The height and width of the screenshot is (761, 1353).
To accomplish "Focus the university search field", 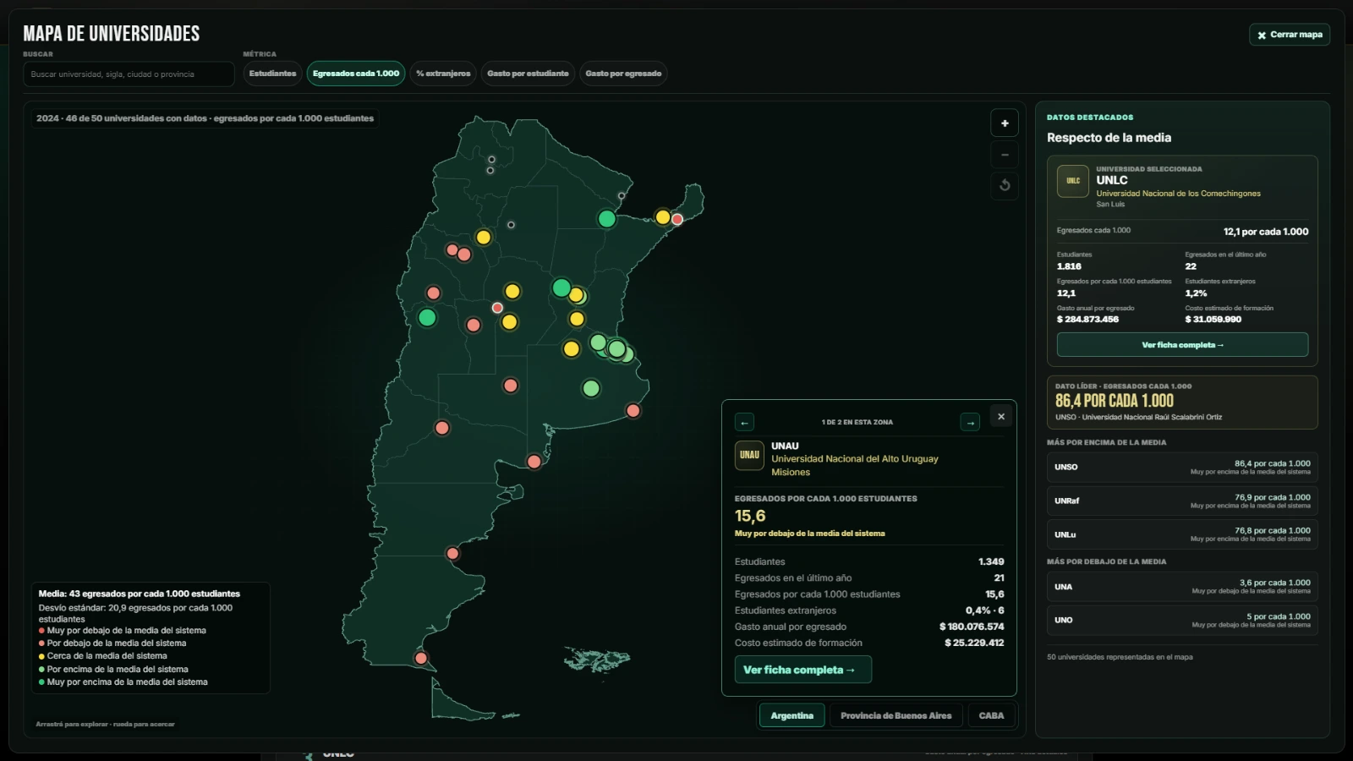I will pyautogui.click(x=129, y=74).
